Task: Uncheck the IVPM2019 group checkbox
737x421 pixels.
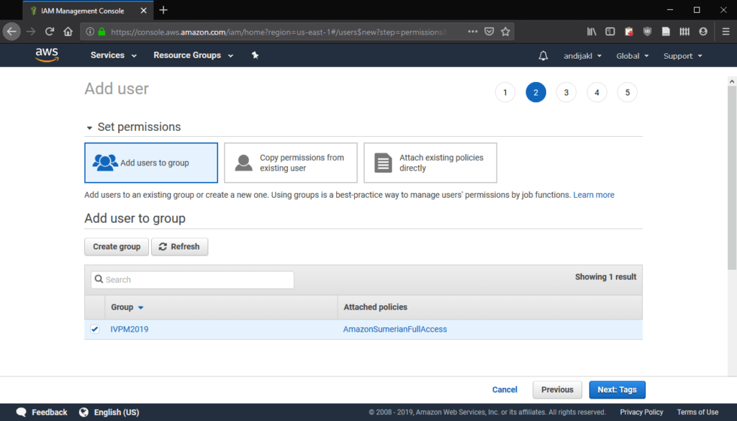Action: click(94, 330)
